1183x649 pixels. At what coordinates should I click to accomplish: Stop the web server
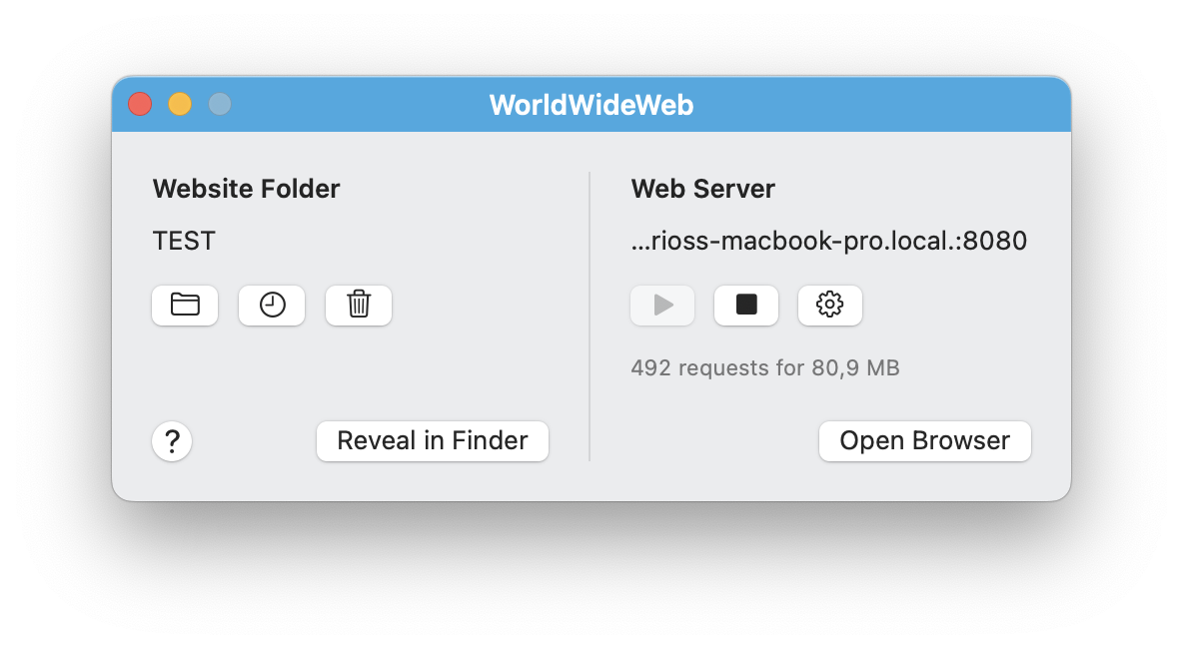pos(746,305)
